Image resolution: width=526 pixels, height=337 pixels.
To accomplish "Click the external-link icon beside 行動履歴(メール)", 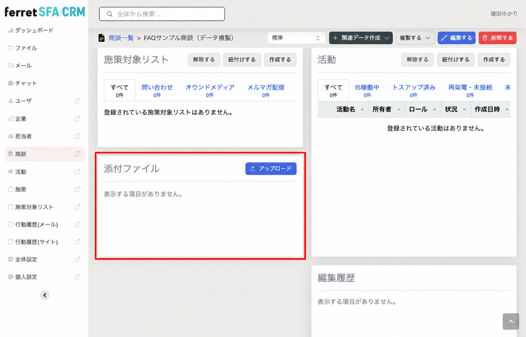I will tap(77, 224).
